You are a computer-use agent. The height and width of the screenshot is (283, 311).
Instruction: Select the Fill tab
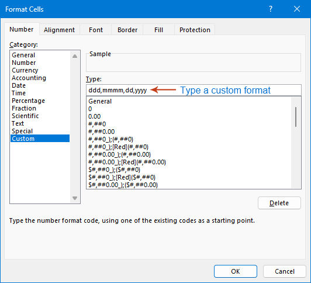pyautogui.click(x=158, y=30)
